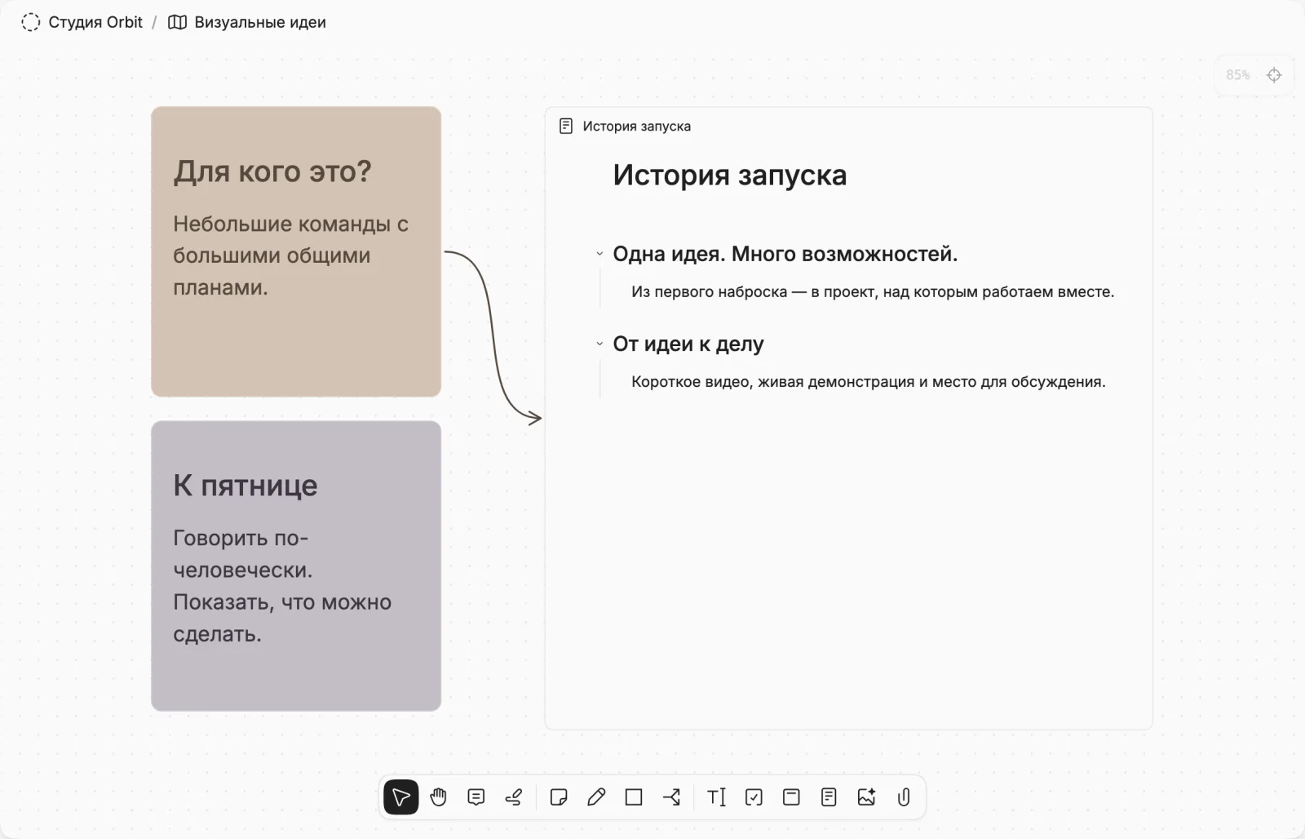Select the freehand draw/highlighter tool
1305x839 pixels.
tap(514, 797)
